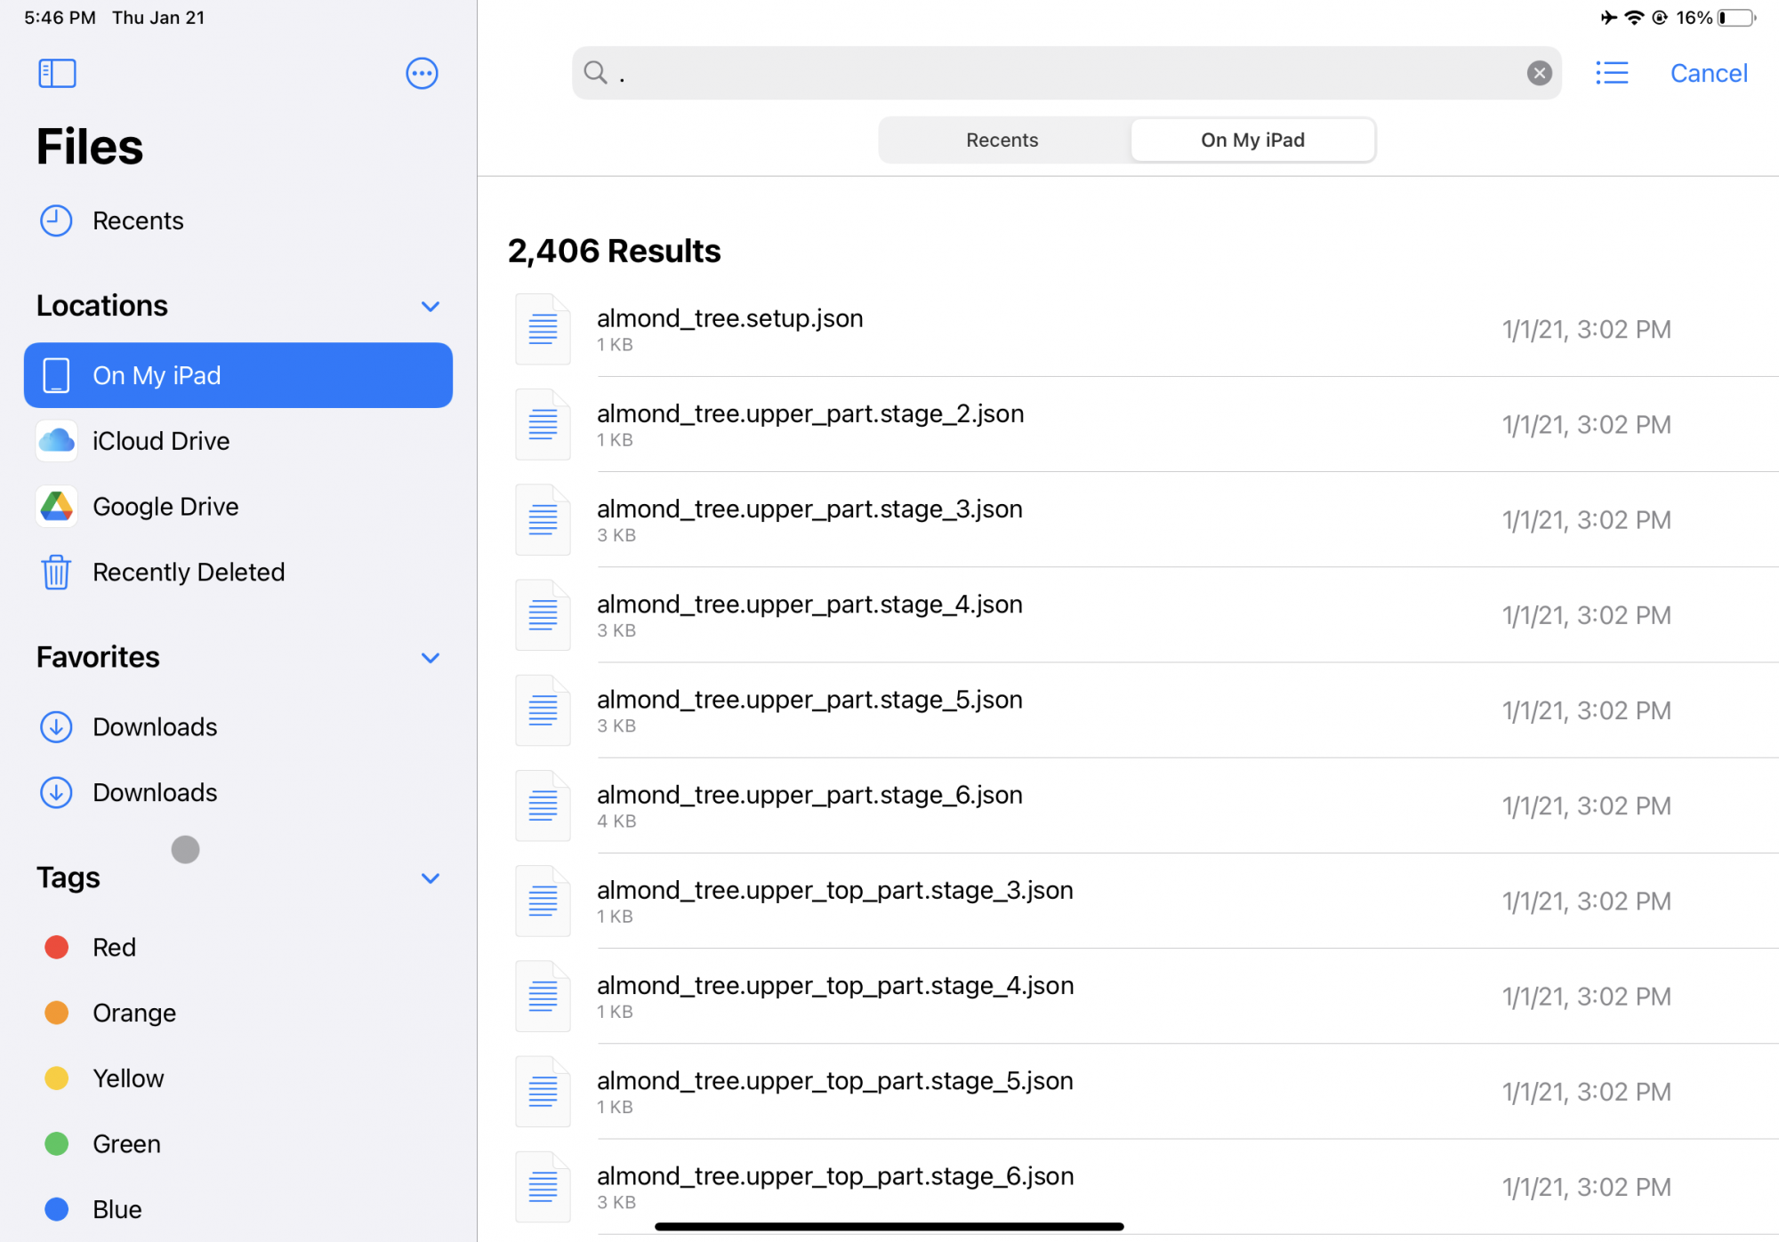Collapse the Tags section
The image size is (1779, 1242).
[x=431, y=878]
